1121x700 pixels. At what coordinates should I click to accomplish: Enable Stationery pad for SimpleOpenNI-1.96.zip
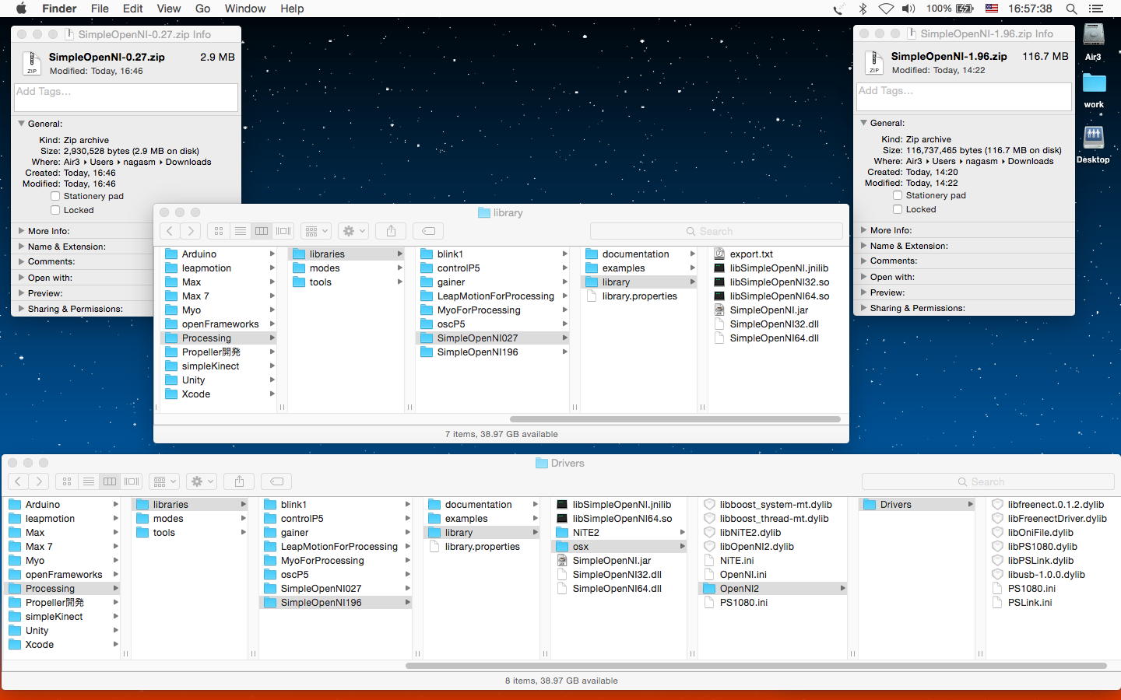pyautogui.click(x=898, y=195)
